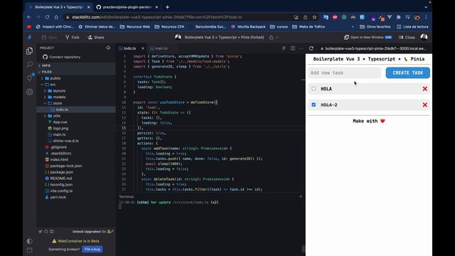The height and width of the screenshot is (256, 455).
Task: Open the Files explorer sidebar icon
Action: pyautogui.click(x=29, y=51)
